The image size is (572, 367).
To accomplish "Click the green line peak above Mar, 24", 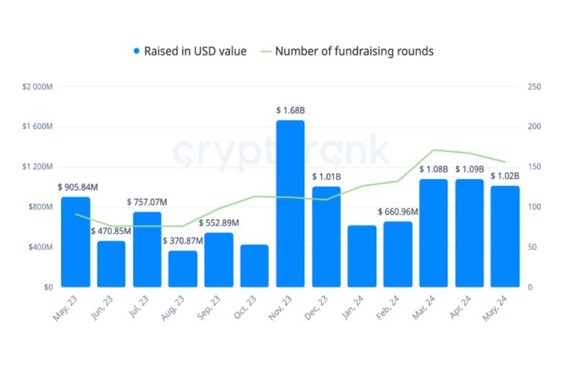I will click(x=433, y=150).
